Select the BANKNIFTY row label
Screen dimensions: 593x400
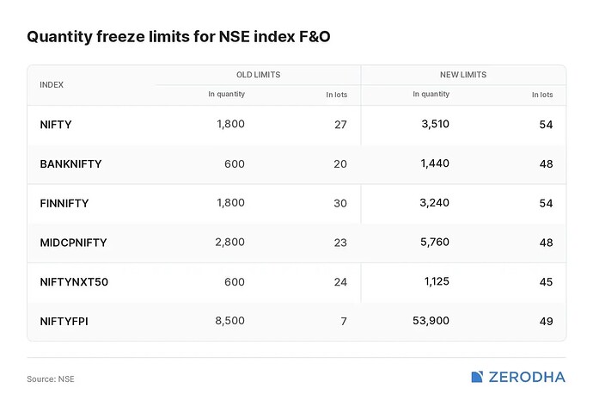pyautogui.click(x=70, y=163)
